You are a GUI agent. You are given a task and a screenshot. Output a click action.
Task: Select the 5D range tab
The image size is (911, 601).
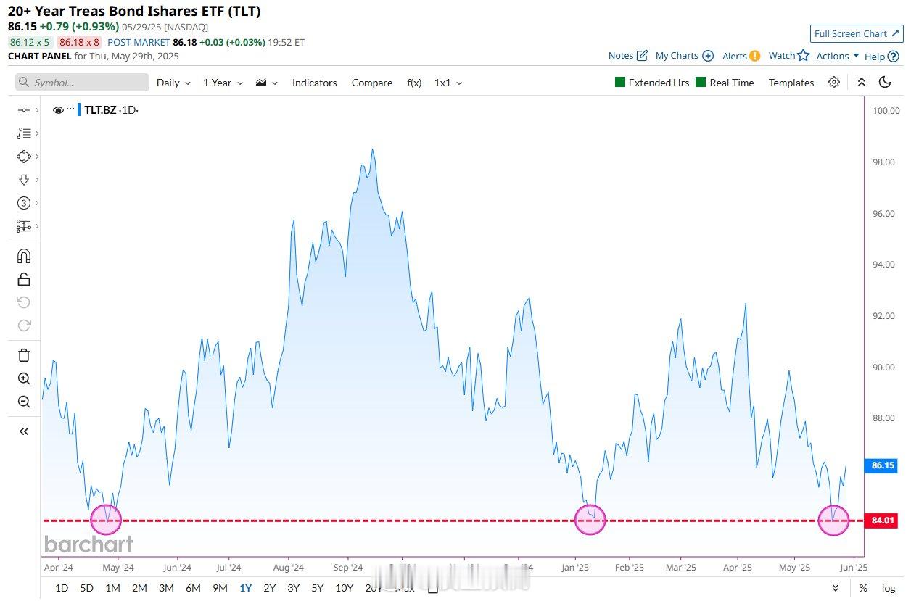click(x=87, y=588)
